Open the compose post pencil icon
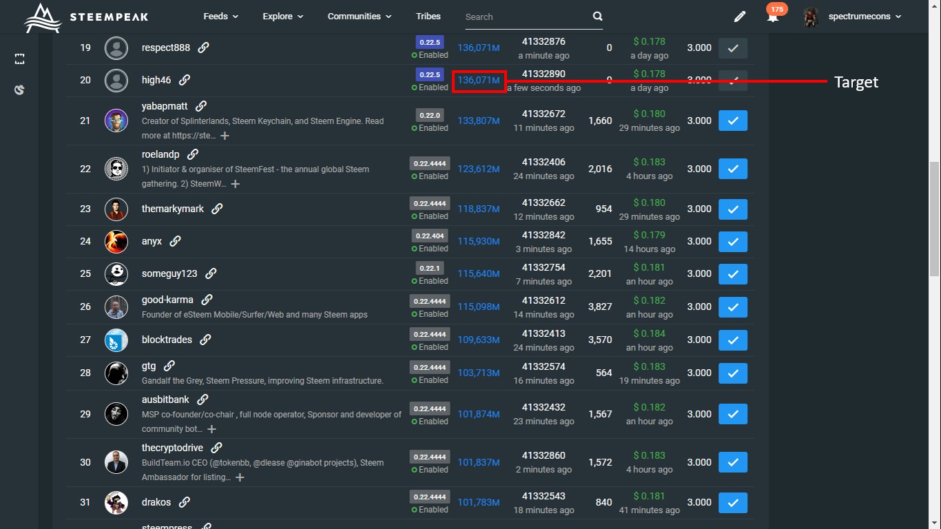This screenshot has height=529, width=941. pos(740,17)
